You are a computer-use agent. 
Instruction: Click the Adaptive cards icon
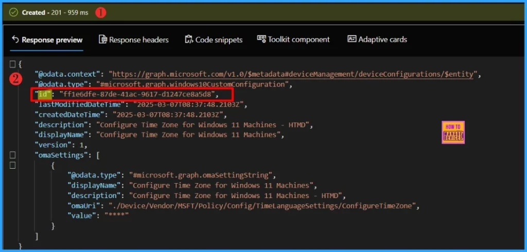point(352,39)
